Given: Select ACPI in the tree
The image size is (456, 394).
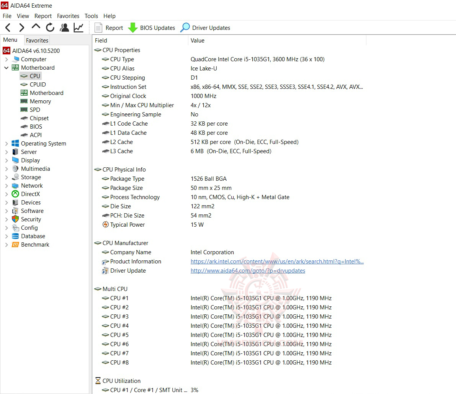Looking at the screenshot, I should click(36, 135).
